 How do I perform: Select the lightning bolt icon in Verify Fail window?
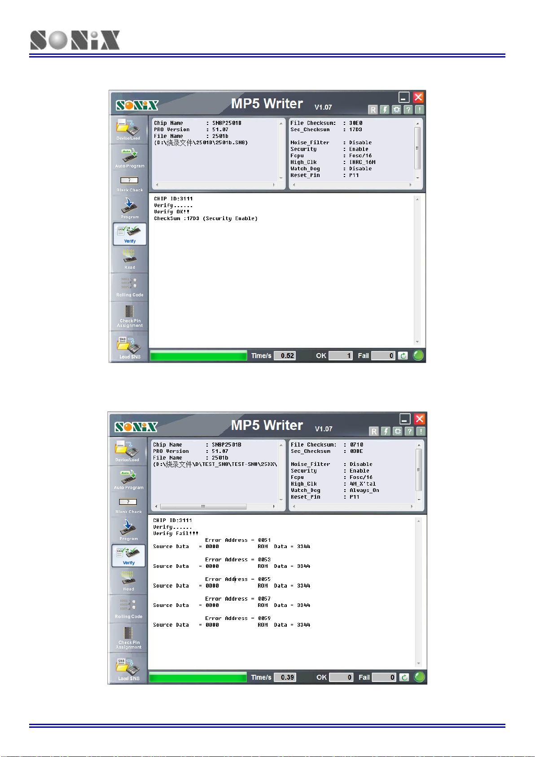coord(386,431)
